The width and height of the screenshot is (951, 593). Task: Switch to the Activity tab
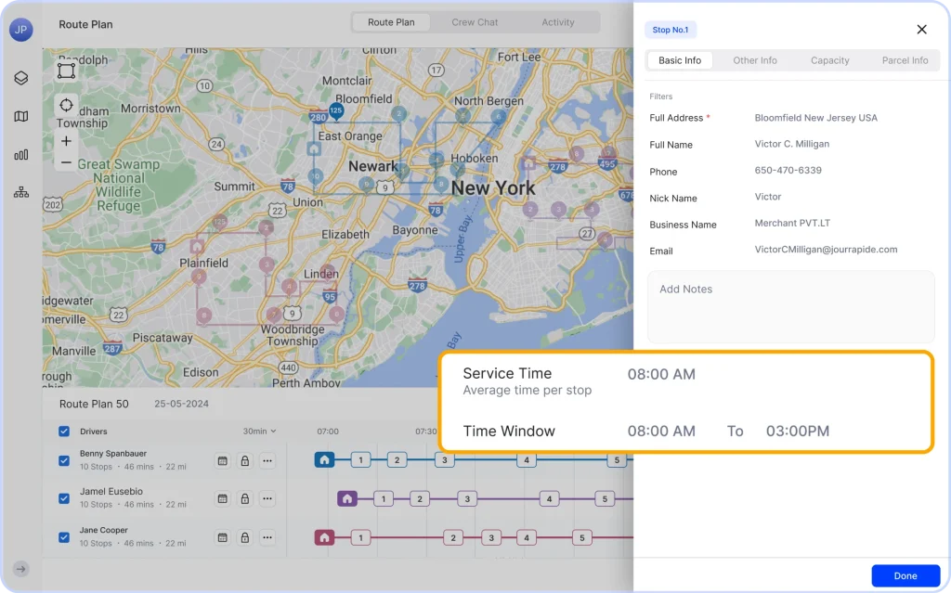pyautogui.click(x=558, y=22)
